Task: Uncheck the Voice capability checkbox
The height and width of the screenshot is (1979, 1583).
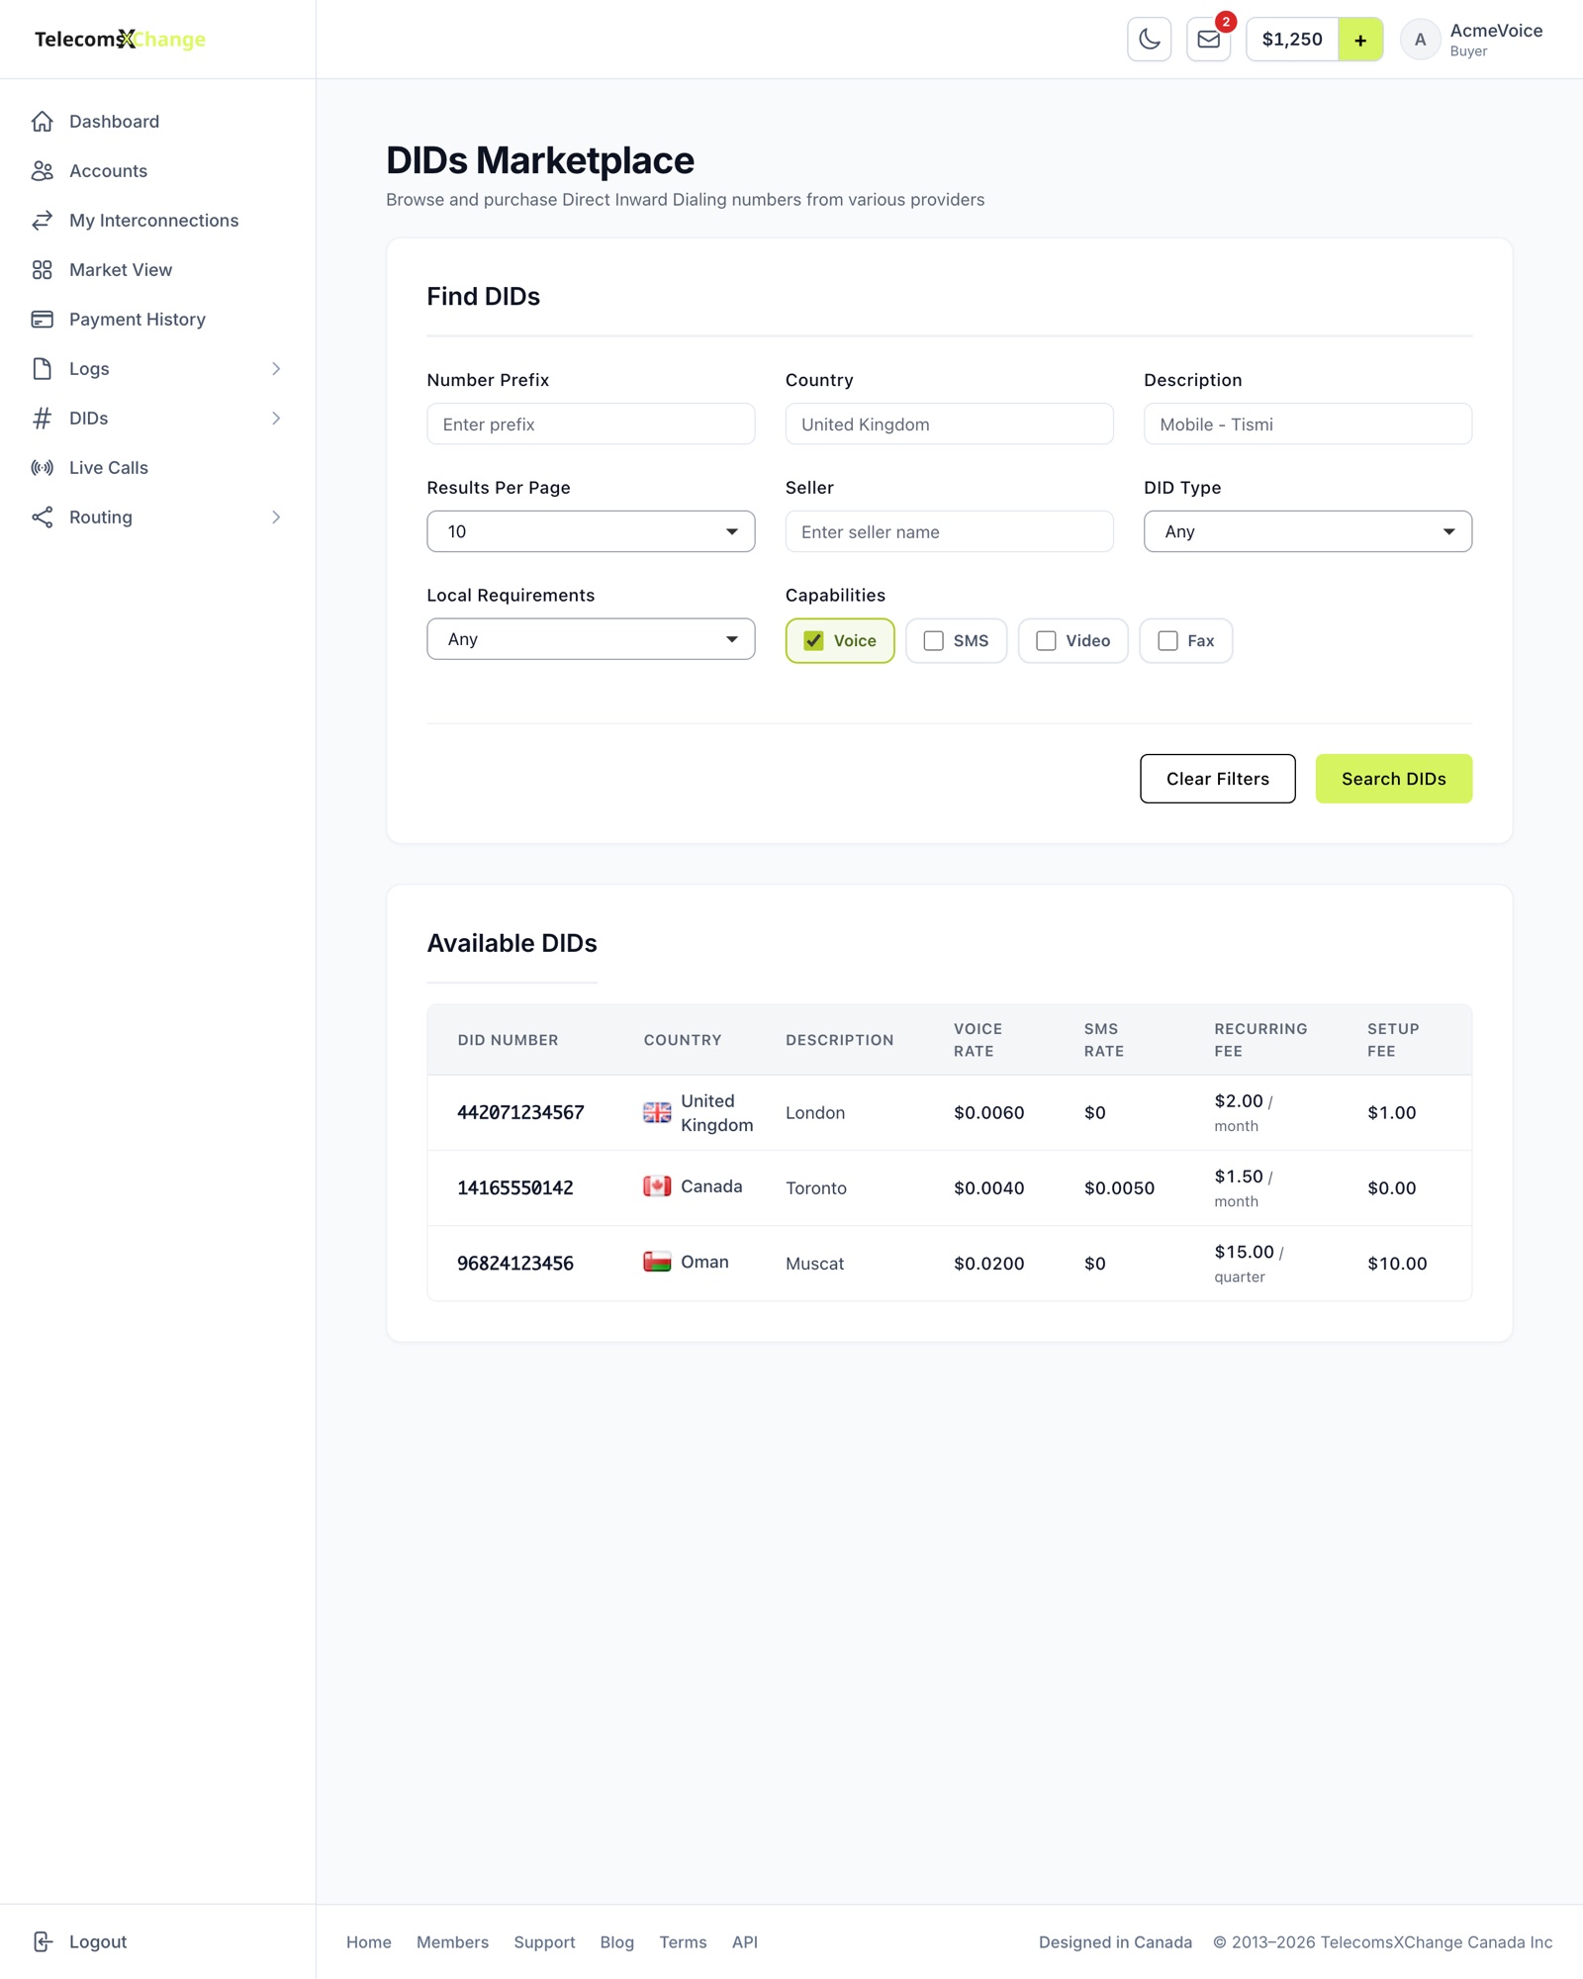Action: click(813, 641)
